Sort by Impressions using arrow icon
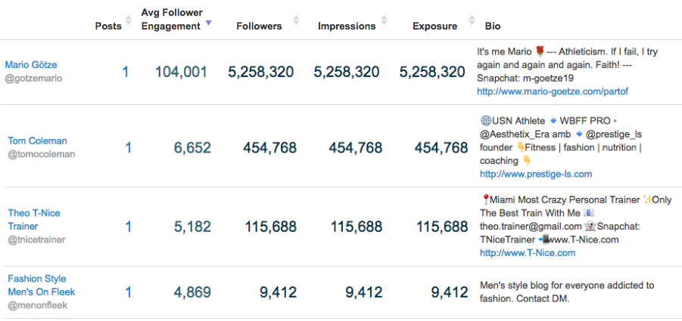The height and width of the screenshot is (321, 682). [384, 20]
